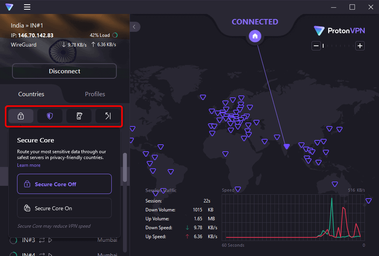Click the home icon under CONNECTED
Viewport: 379px width, 256px height.
point(255,36)
